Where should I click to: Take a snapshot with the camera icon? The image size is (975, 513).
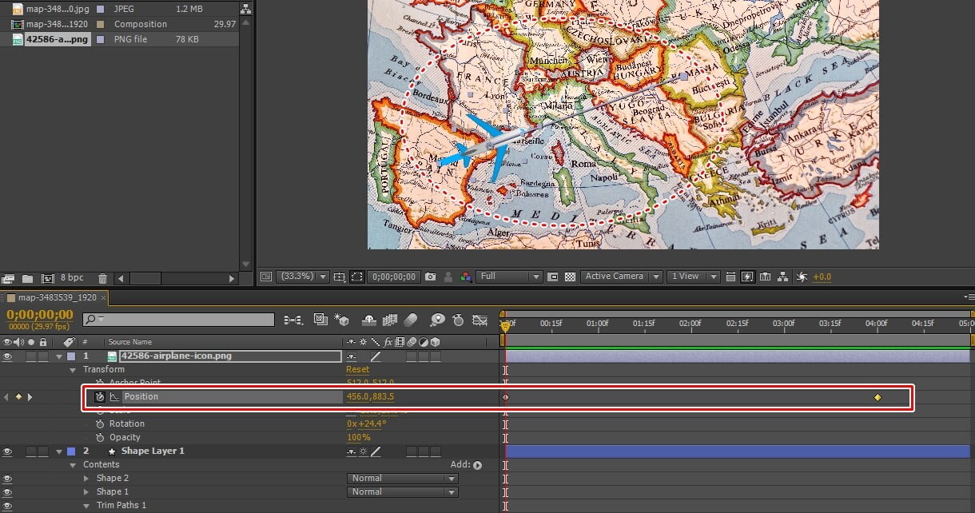click(x=431, y=276)
